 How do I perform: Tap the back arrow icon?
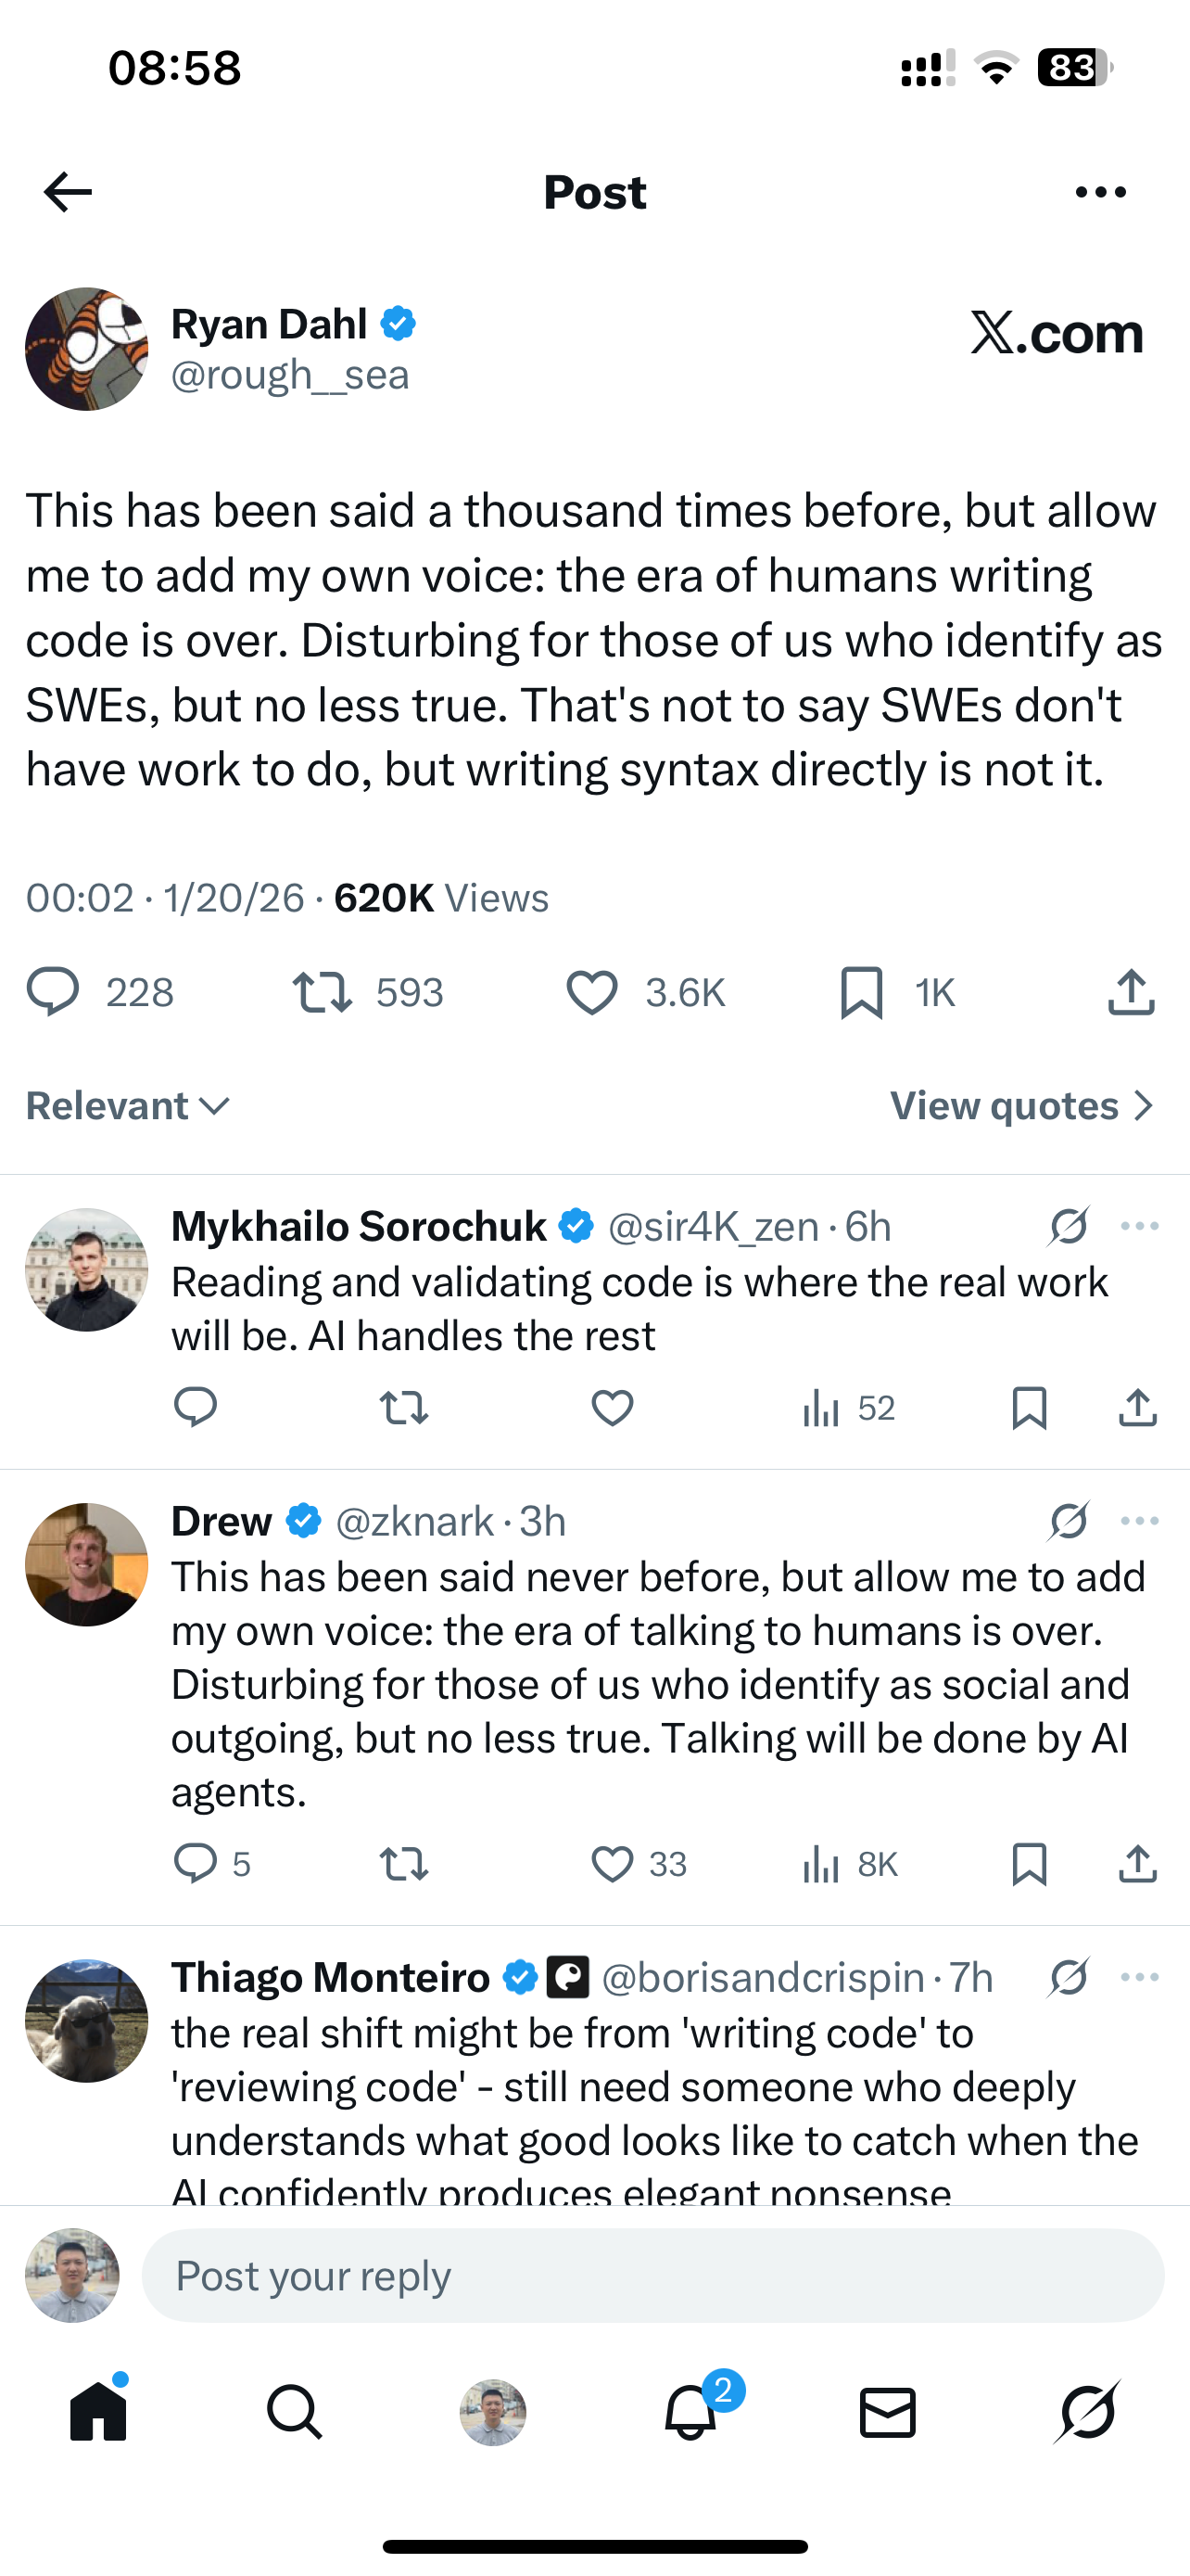click(x=68, y=192)
